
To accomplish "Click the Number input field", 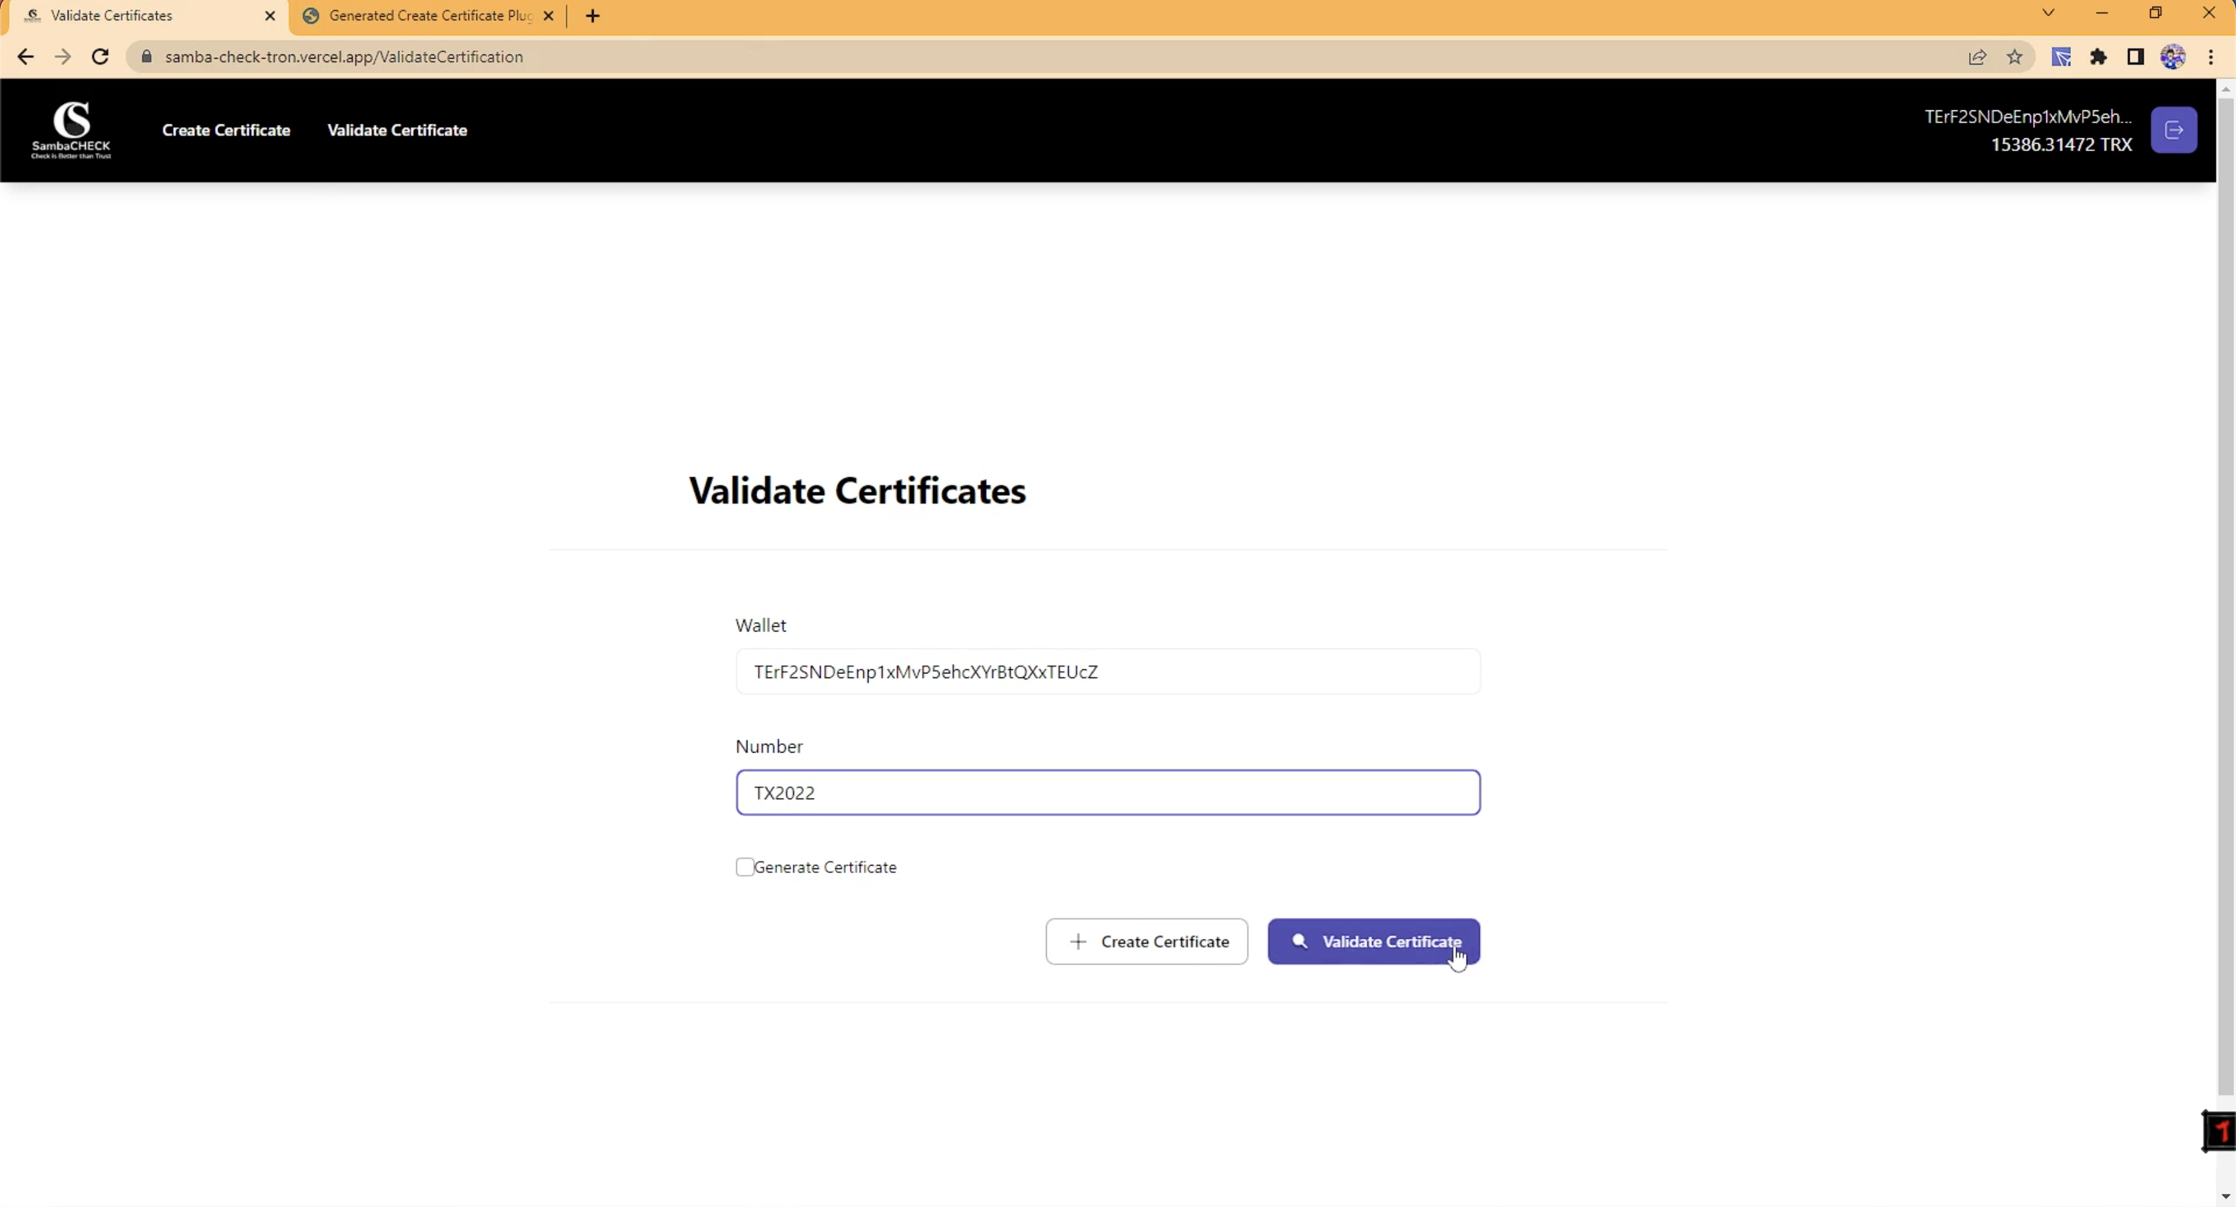I will (x=1107, y=792).
